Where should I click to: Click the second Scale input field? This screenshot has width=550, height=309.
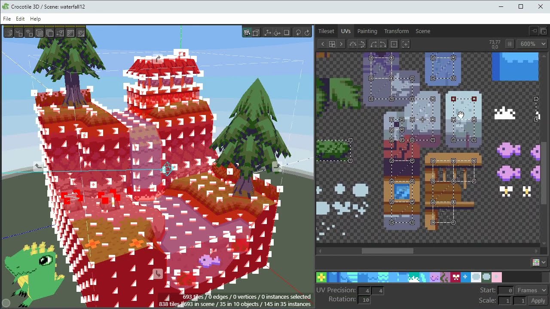(520, 301)
